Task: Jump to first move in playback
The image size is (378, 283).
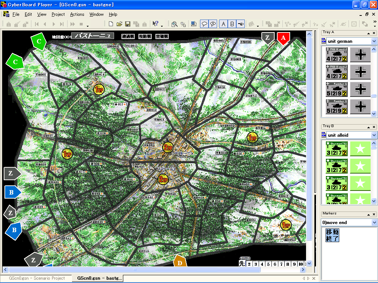Action: pos(37,24)
